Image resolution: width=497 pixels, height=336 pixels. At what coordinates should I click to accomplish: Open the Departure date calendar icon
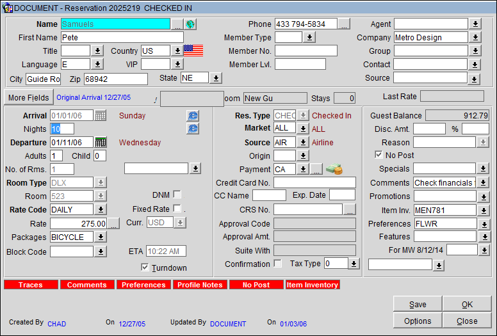(x=101, y=143)
